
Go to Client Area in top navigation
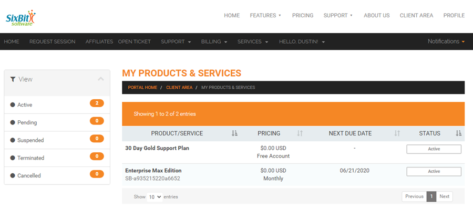coord(416,15)
